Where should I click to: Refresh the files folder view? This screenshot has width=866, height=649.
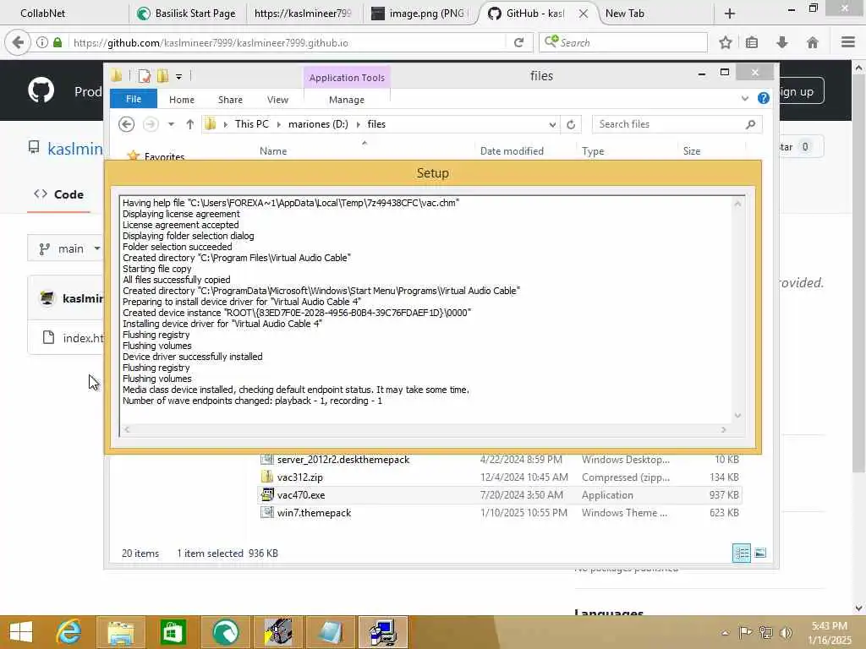[x=571, y=125]
